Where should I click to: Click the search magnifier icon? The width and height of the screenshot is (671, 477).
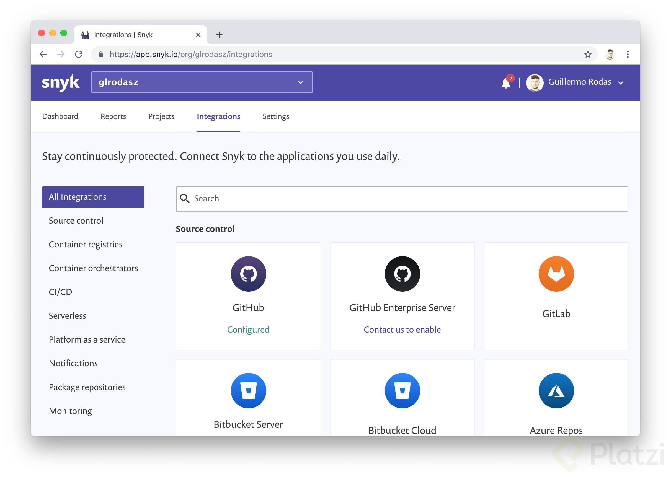tap(184, 199)
